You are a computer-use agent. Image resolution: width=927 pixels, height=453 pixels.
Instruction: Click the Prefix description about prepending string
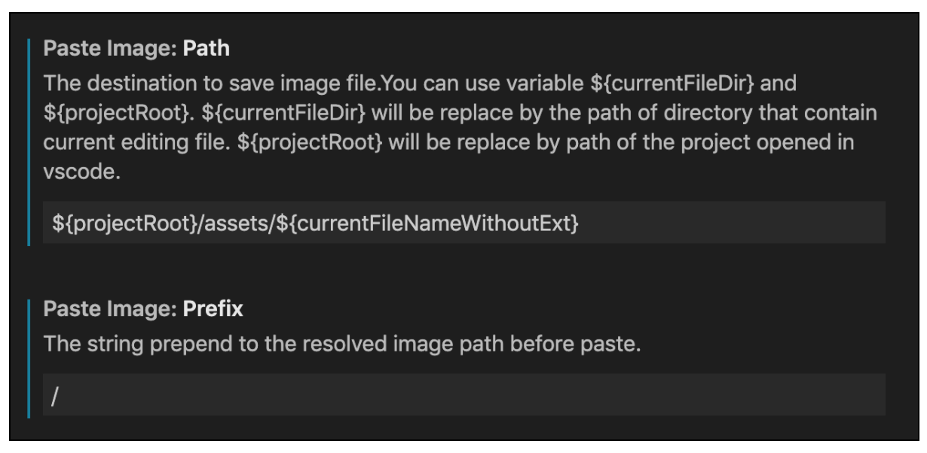point(342,343)
